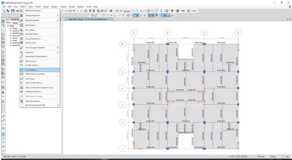This screenshot has height=160, width=292.
Task: Switch to the Display tab in Model Explorer
Action: click(15, 23)
